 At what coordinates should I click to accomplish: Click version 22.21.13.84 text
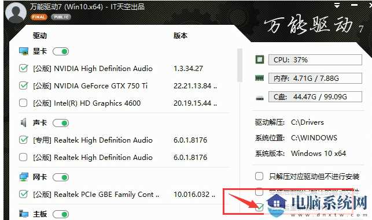tap(195, 85)
